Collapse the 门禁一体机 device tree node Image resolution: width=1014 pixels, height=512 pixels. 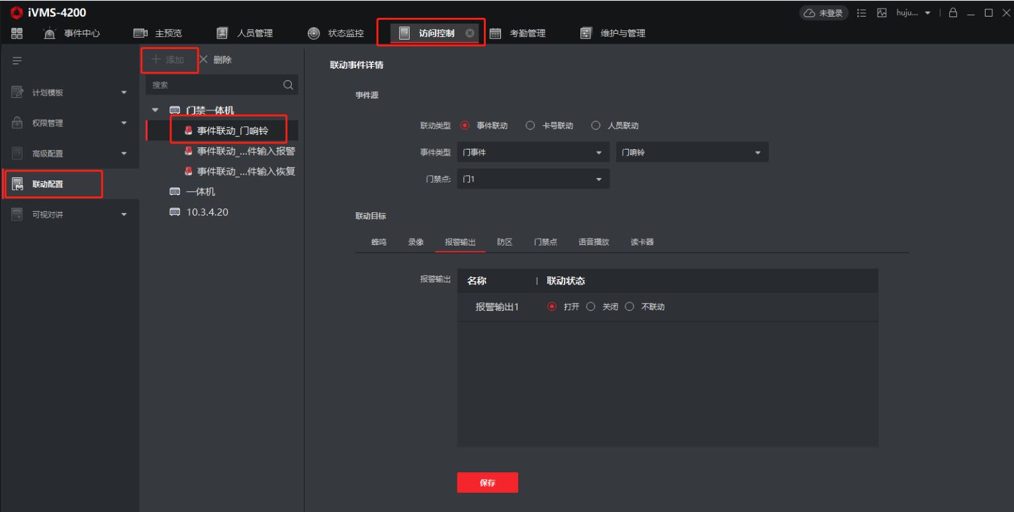(x=156, y=110)
